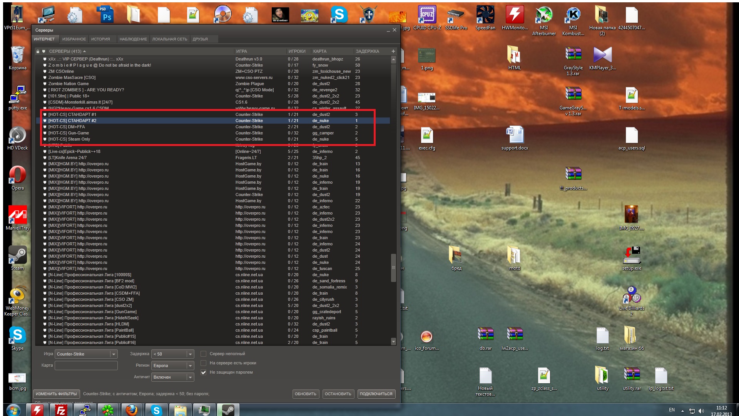Click the EN language indicator in the taskbar
This screenshot has width=739, height=416.
click(x=672, y=410)
